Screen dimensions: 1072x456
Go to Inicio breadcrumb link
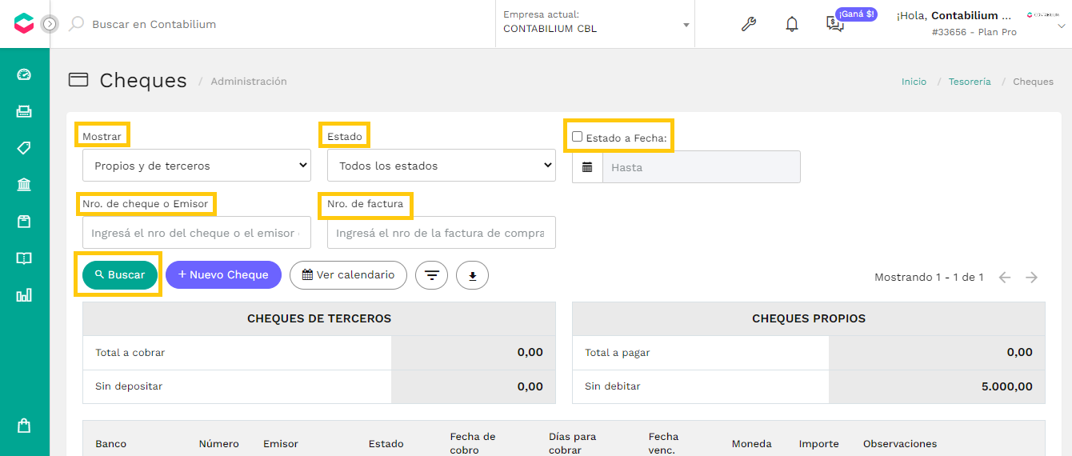(914, 82)
